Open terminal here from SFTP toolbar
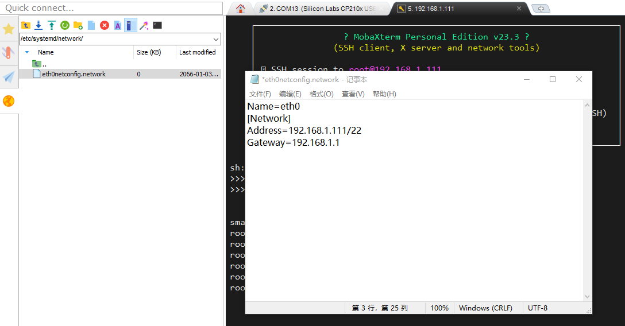625x326 pixels. tap(157, 25)
